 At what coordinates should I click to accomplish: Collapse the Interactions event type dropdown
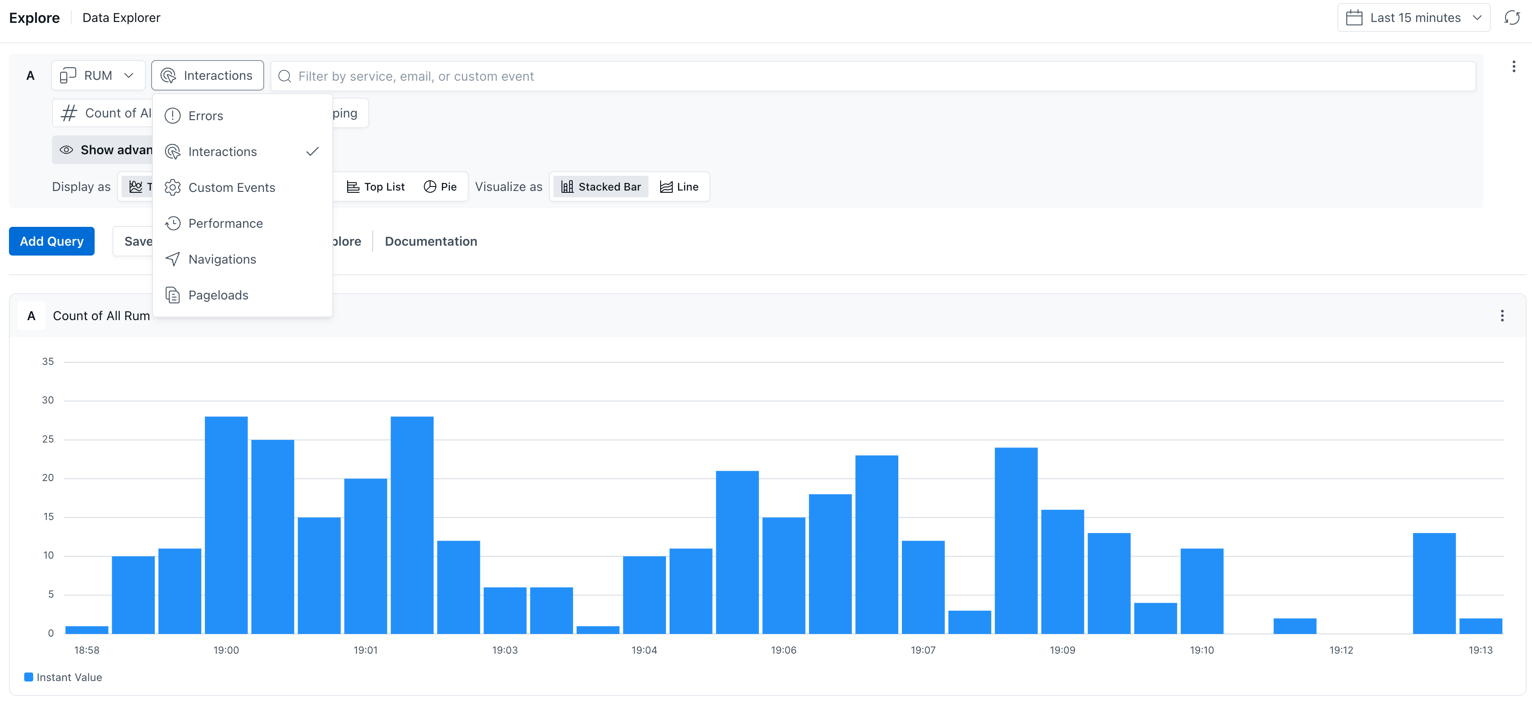click(x=207, y=75)
